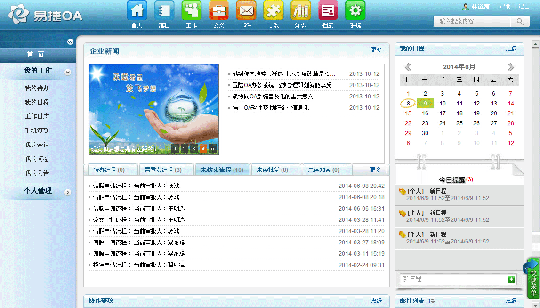This screenshot has width=540, height=308.
Task: Go to previous month in calendar
Action: [408, 67]
